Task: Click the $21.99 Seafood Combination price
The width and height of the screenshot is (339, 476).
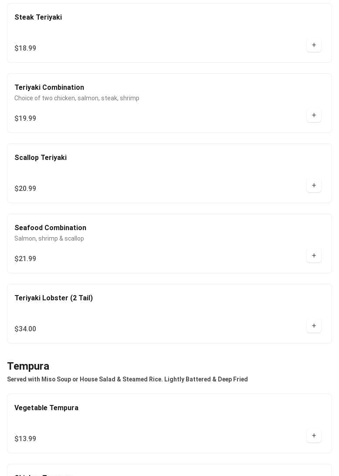Action: (25, 259)
